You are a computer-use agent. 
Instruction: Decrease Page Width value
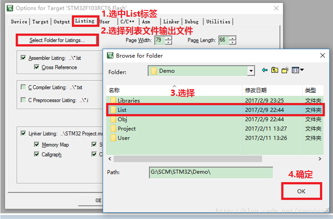[x=168, y=42]
